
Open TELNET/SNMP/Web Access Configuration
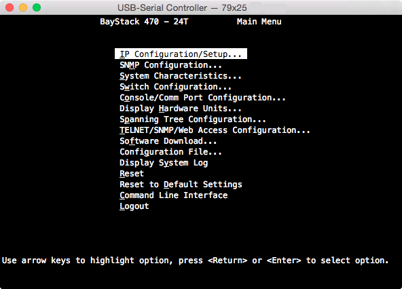pos(215,130)
